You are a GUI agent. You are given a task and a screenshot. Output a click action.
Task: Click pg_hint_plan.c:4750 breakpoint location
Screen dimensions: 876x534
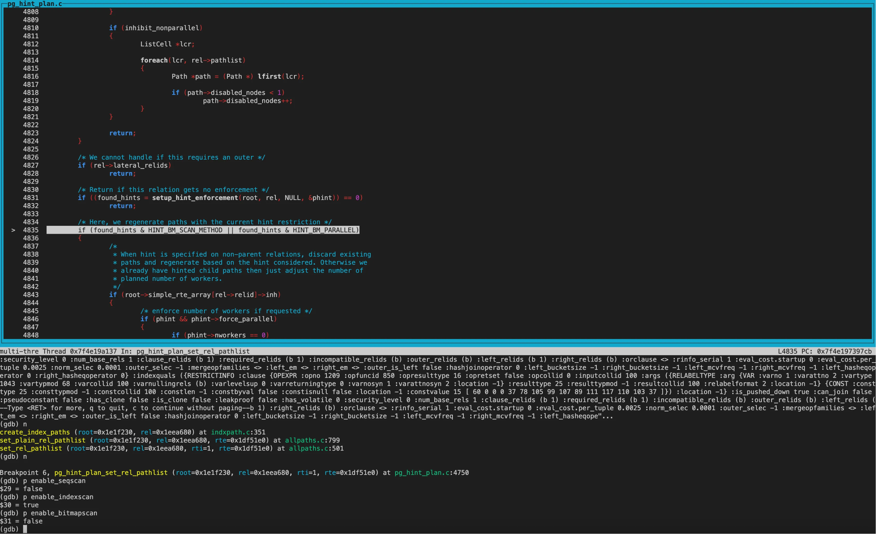pos(431,472)
